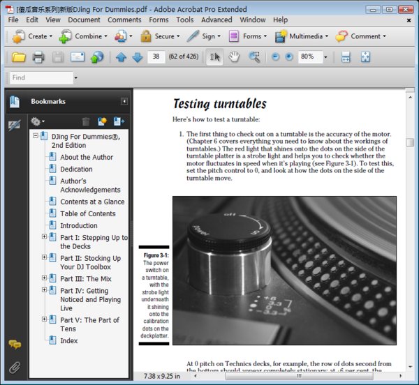419x385 pixels.
Task: Click the Comment speech bubble icon
Action: click(x=341, y=36)
